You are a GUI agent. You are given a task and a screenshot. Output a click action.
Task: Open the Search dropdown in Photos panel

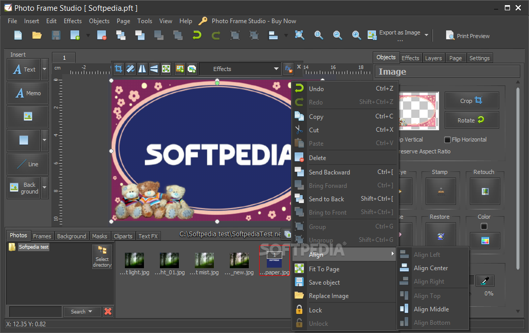click(81, 311)
